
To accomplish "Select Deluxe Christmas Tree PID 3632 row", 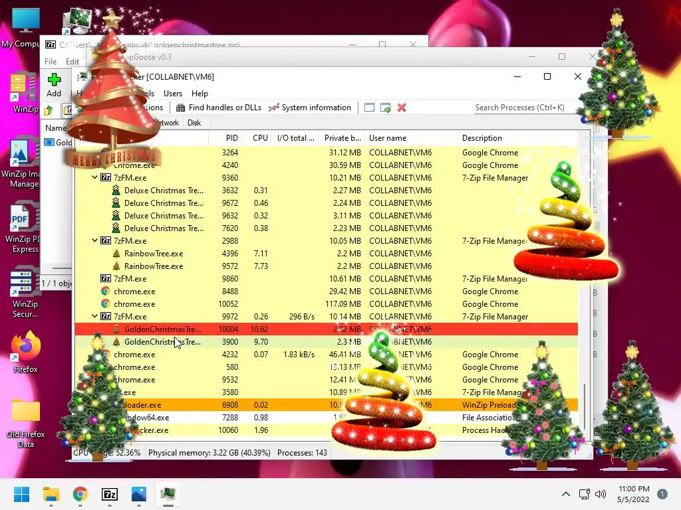I will (326, 191).
